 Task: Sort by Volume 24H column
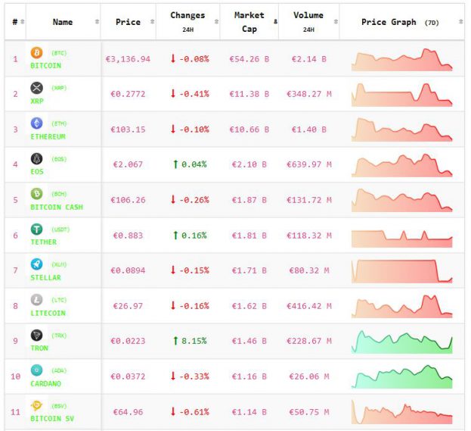click(308, 21)
